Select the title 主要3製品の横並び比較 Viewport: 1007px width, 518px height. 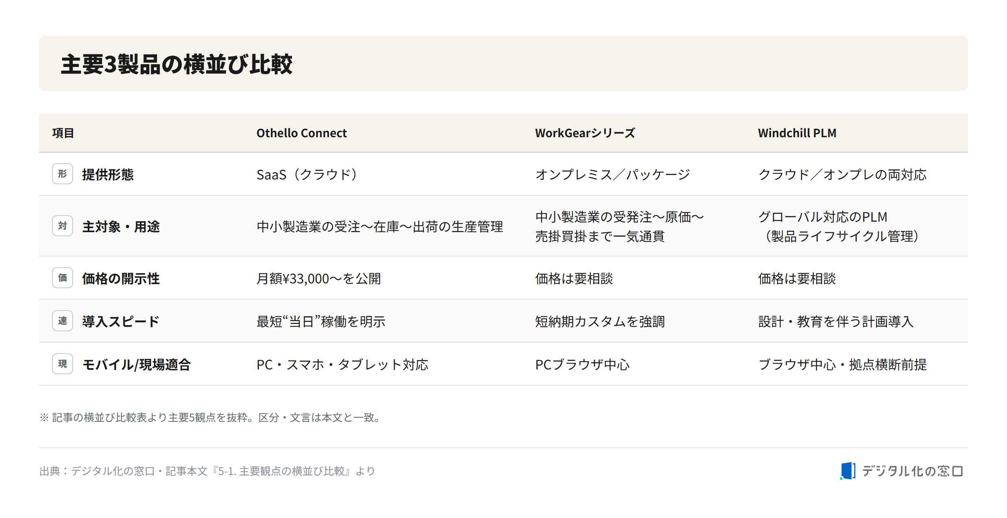pos(177,64)
